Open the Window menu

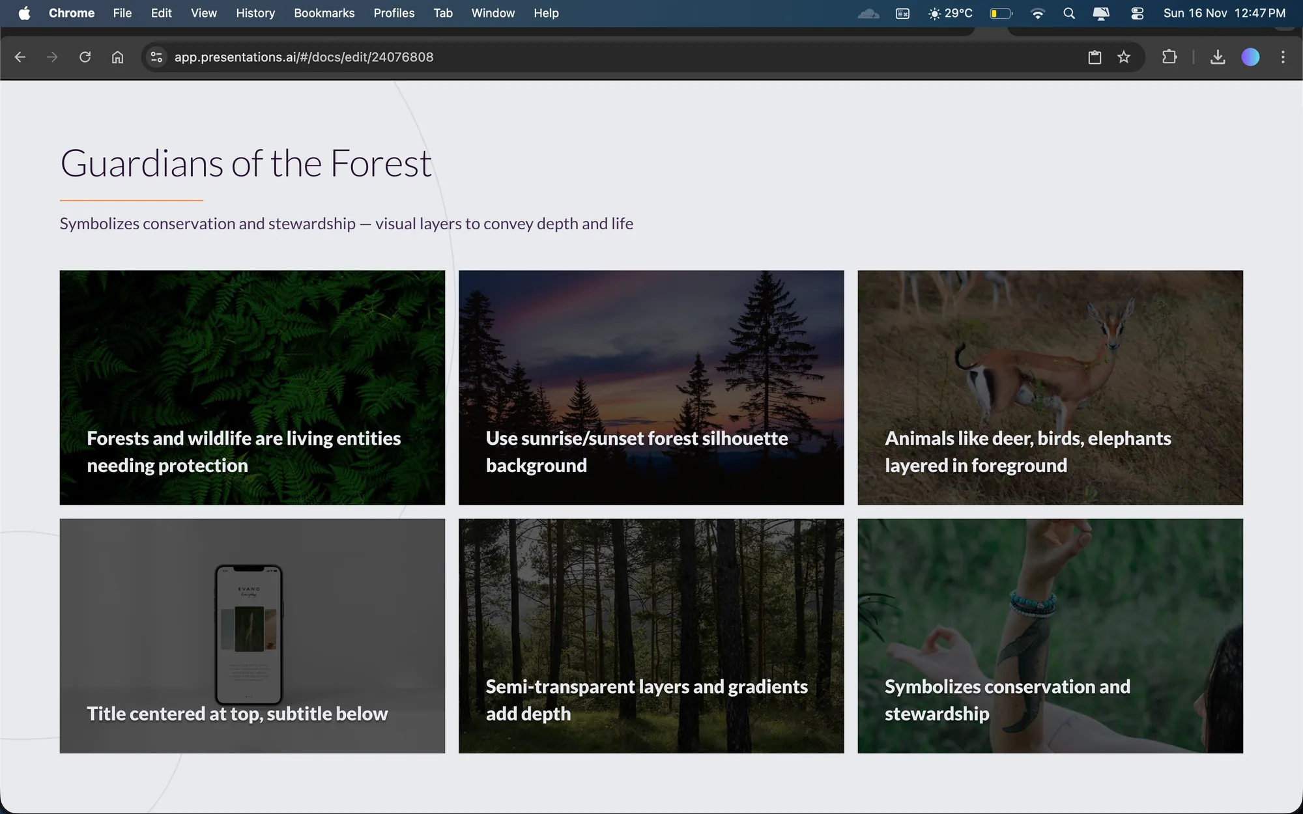[x=493, y=13]
